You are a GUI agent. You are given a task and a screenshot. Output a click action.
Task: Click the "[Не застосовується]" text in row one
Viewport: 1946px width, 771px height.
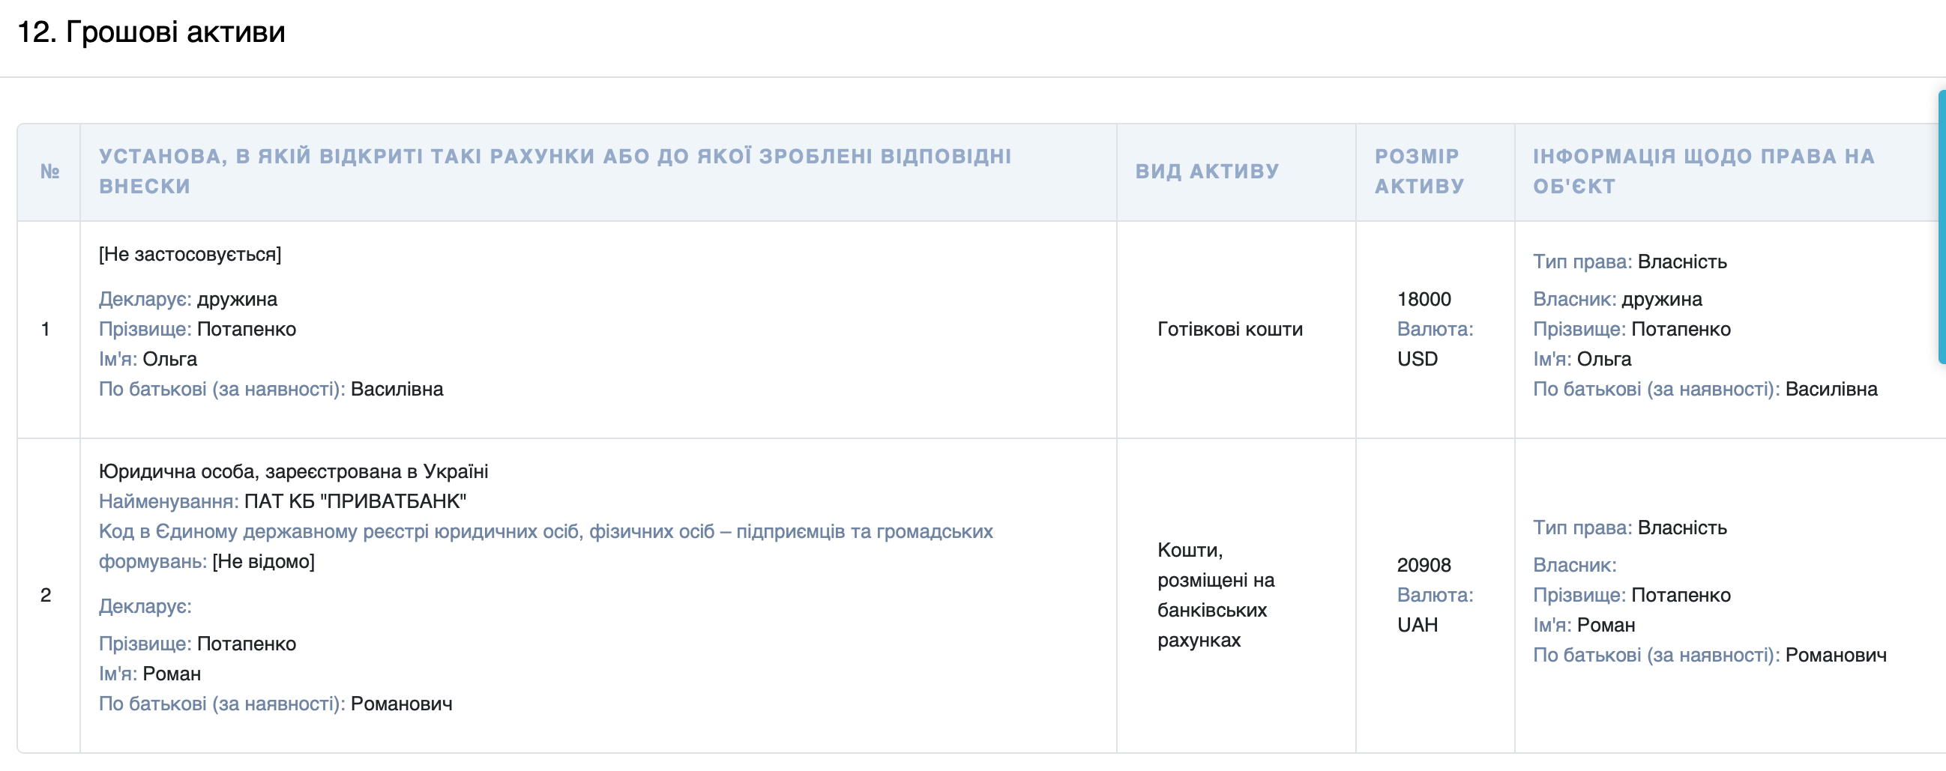pos(190,255)
